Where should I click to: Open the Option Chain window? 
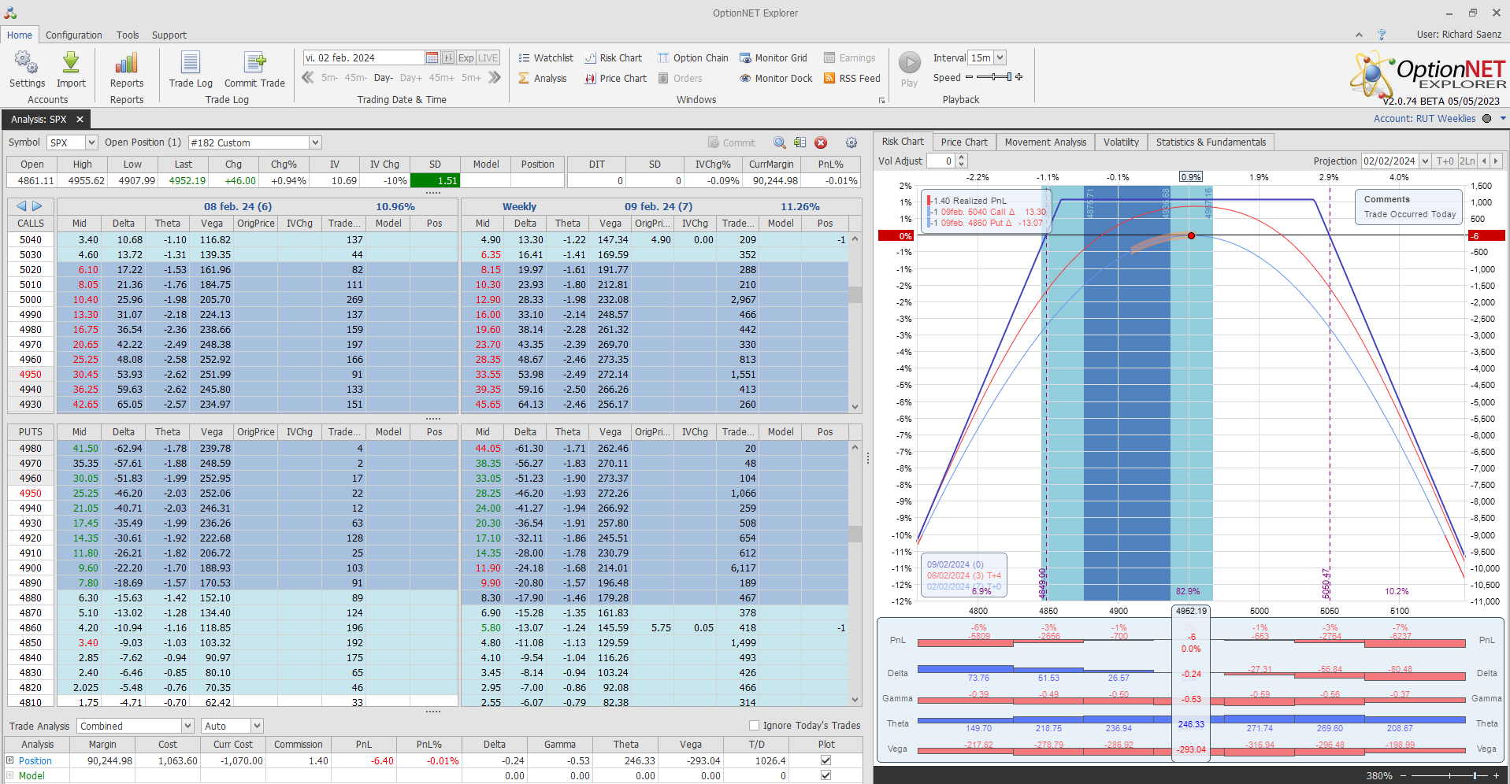tap(692, 58)
